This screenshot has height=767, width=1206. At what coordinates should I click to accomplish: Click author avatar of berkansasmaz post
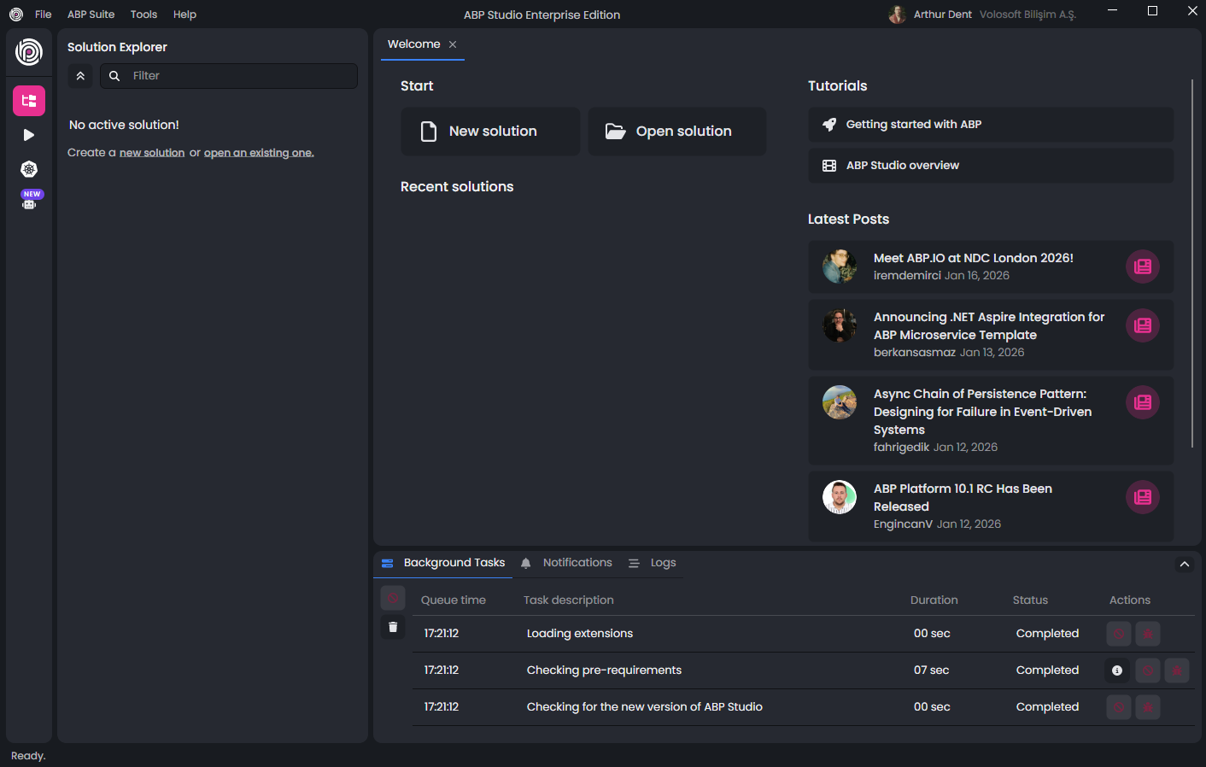(x=840, y=325)
